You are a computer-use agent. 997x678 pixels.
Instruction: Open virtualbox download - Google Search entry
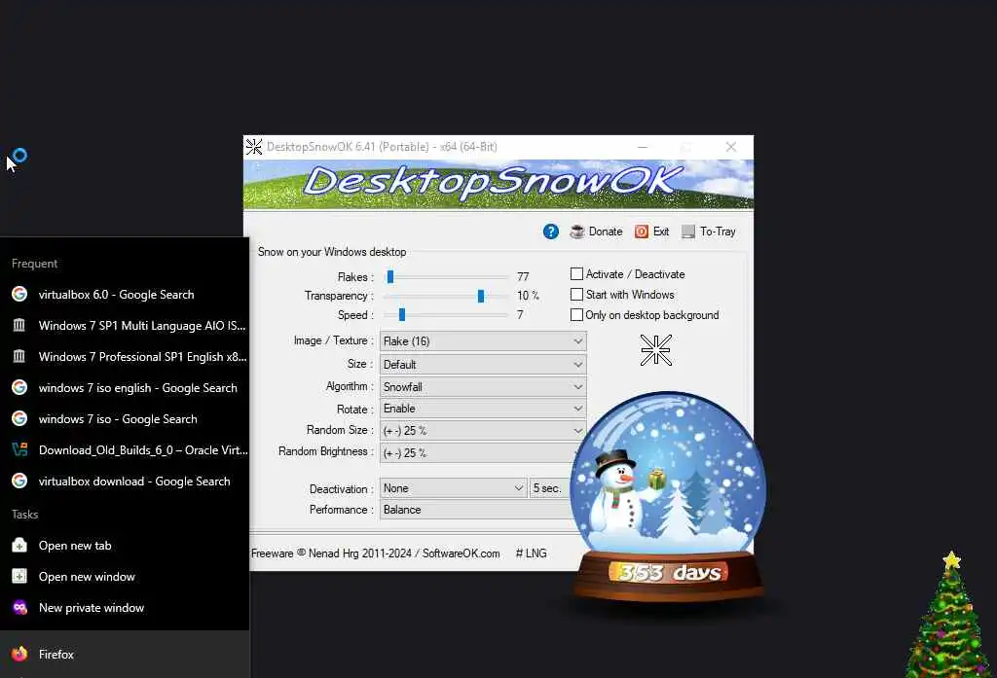pyautogui.click(x=125, y=481)
